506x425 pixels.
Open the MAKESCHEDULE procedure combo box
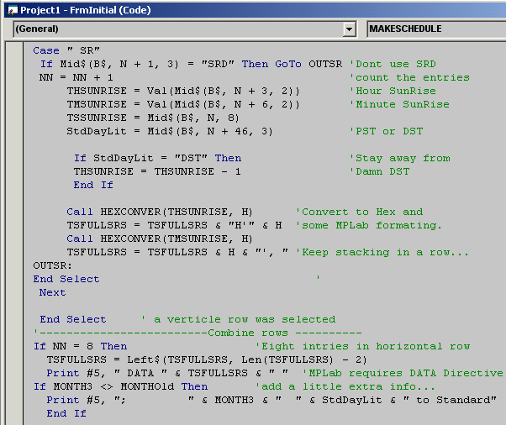pos(435,29)
